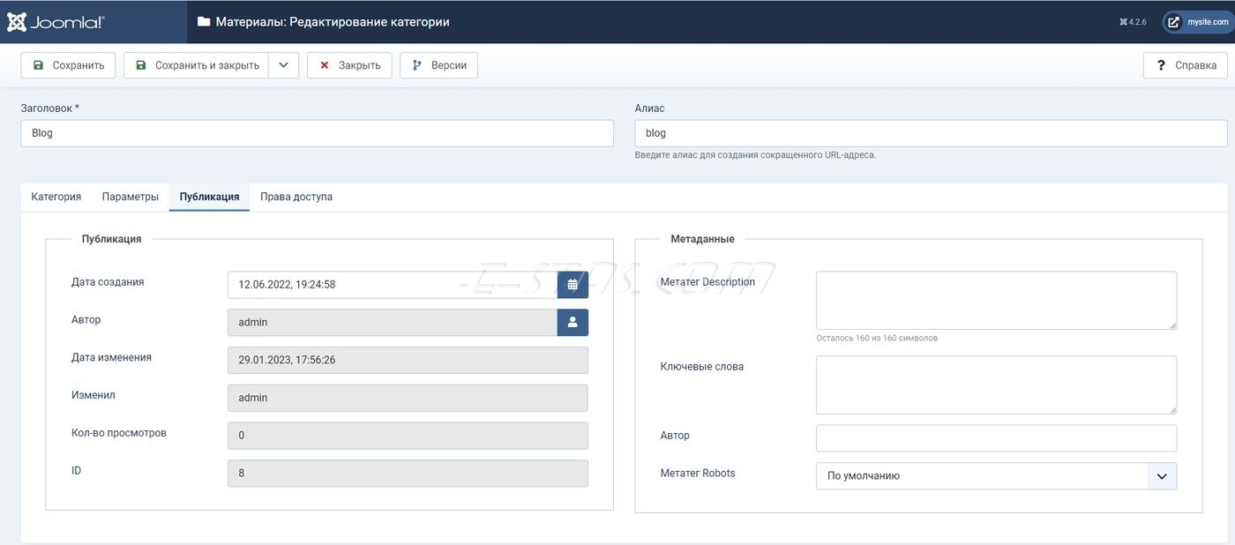Click the Joomla! logo

pyautogui.click(x=56, y=22)
